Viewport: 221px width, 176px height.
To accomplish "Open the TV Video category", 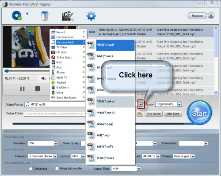I will click(x=68, y=47).
